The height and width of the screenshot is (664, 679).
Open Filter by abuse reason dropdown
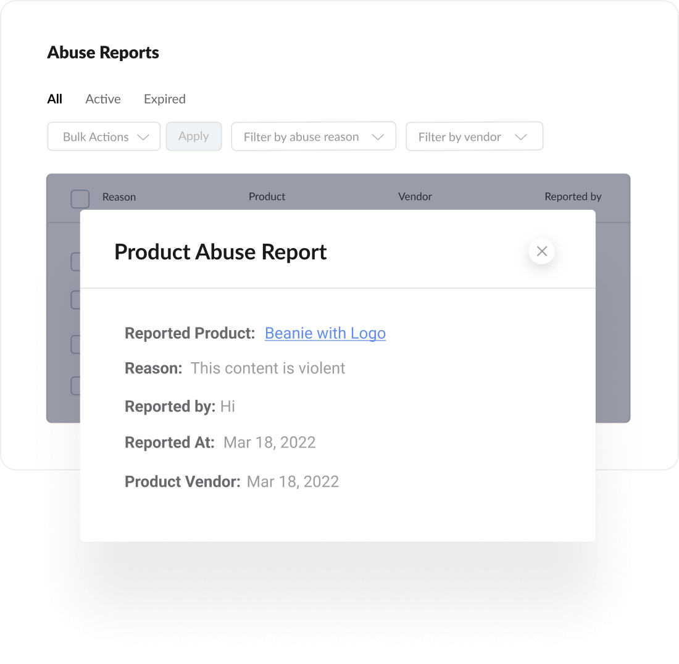pyautogui.click(x=314, y=136)
